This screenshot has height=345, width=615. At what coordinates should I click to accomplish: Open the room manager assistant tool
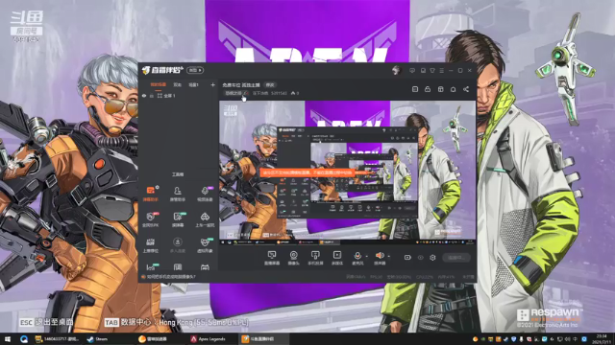click(x=177, y=194)
